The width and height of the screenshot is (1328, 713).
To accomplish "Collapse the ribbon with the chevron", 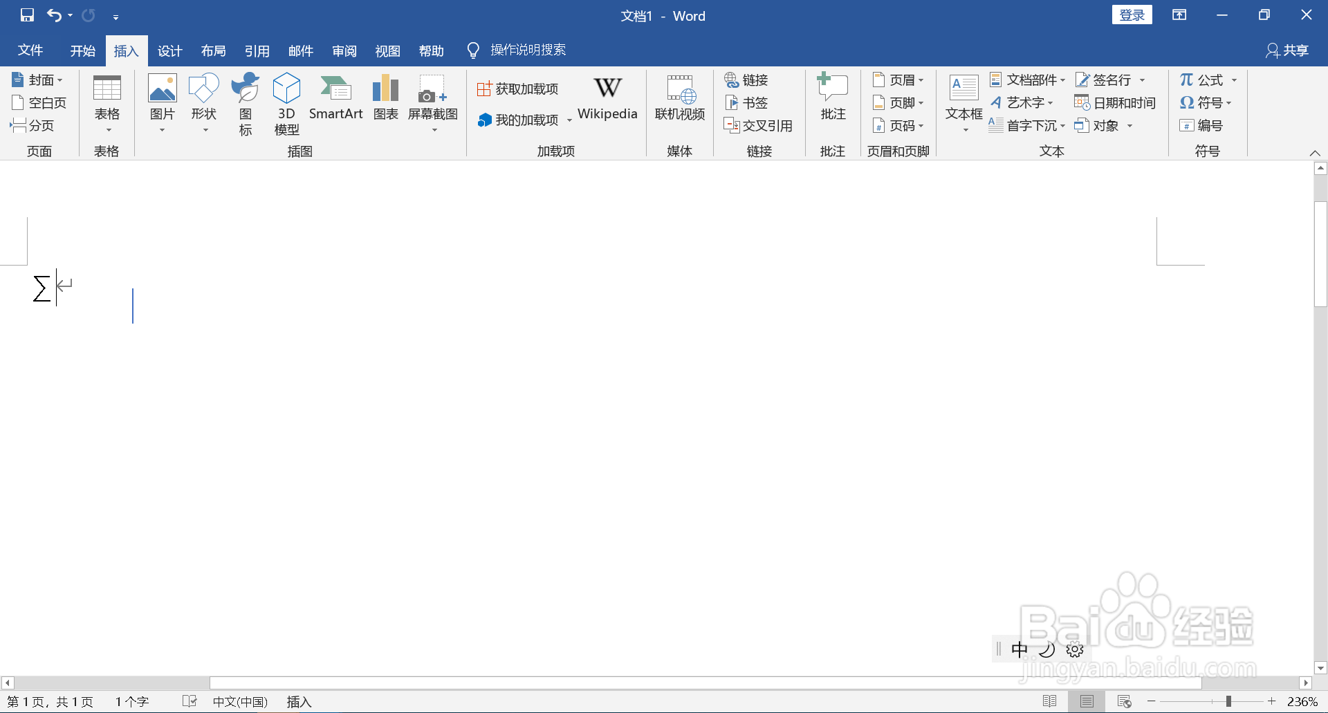I will click(x=1315, y=153).
